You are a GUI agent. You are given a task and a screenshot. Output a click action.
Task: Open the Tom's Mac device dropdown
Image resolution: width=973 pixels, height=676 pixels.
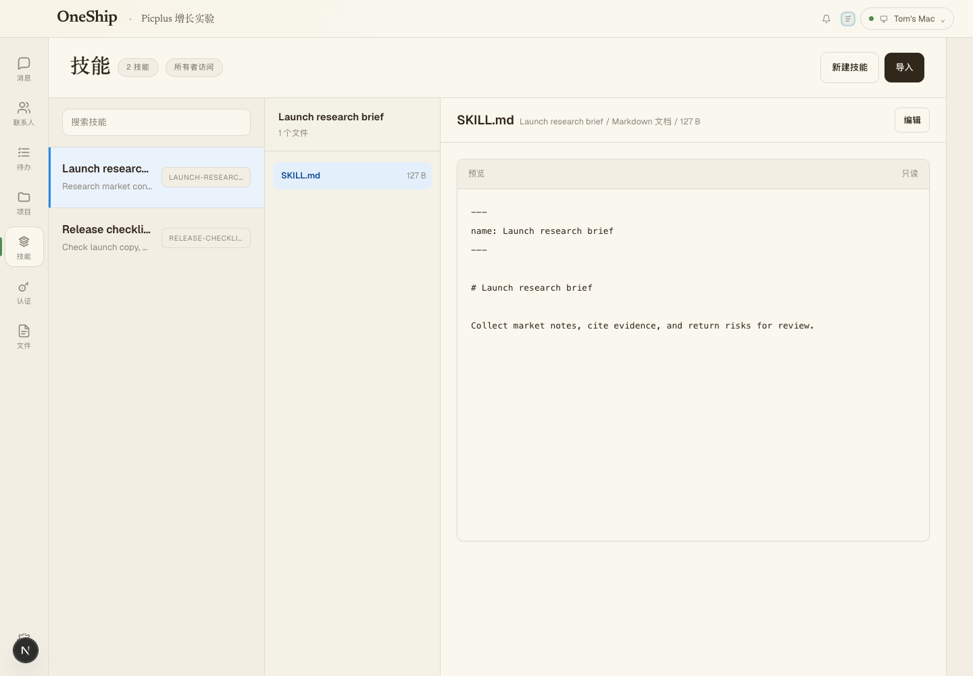click(907, 19)
